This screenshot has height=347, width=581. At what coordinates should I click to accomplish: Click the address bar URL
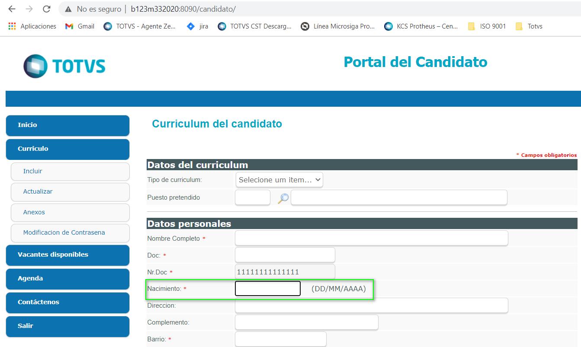pyautogui.click(x=183, y=9)
